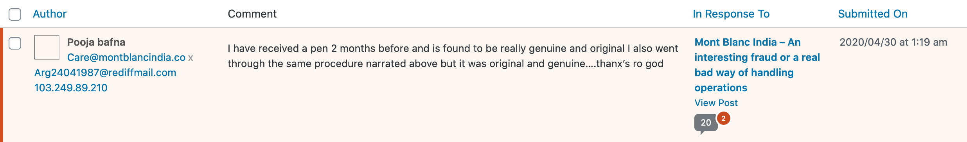Tick the select-all checkbox beside Author header
The height and width of the screenshot is (142, 967).
(x=15, y=14)
